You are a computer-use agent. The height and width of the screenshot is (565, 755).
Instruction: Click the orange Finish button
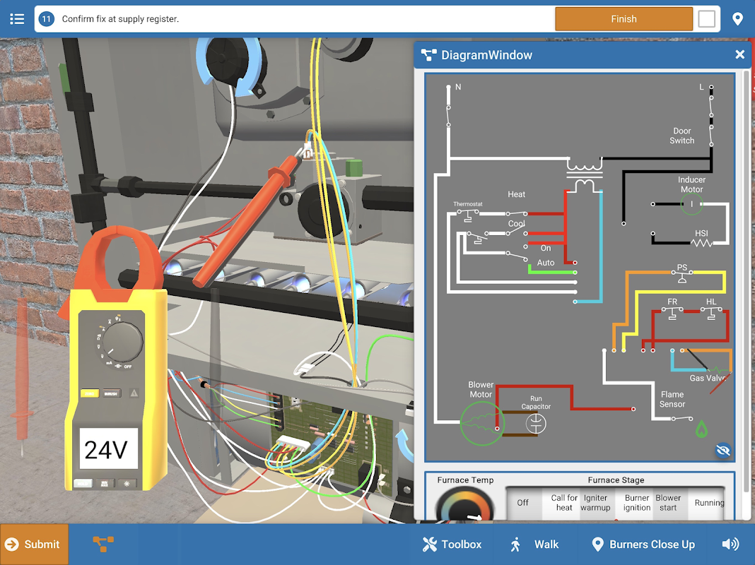click(x=624, y=19)
